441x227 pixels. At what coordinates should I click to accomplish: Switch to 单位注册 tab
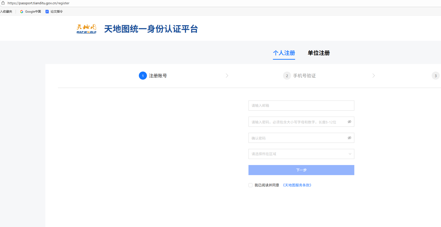coord(319,53)
